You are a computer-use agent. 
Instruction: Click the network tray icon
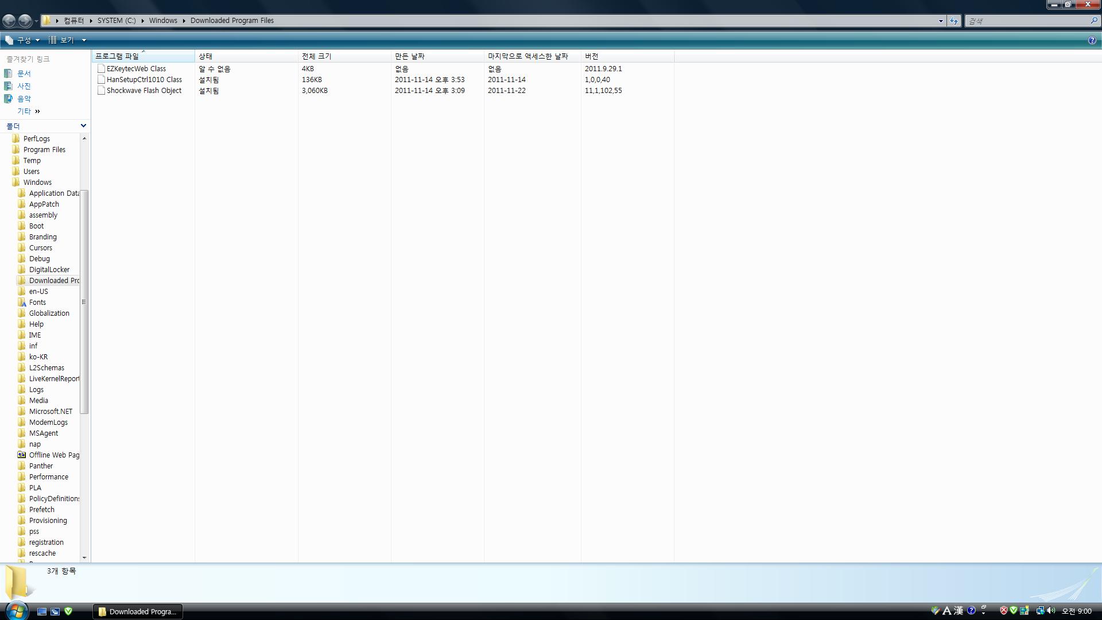point(1040,611)
